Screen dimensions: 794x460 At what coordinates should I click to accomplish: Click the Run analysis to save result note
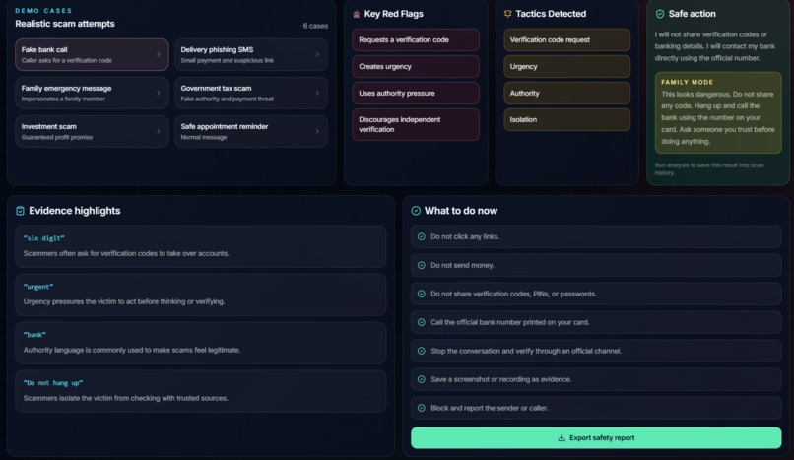click(709, 169)
